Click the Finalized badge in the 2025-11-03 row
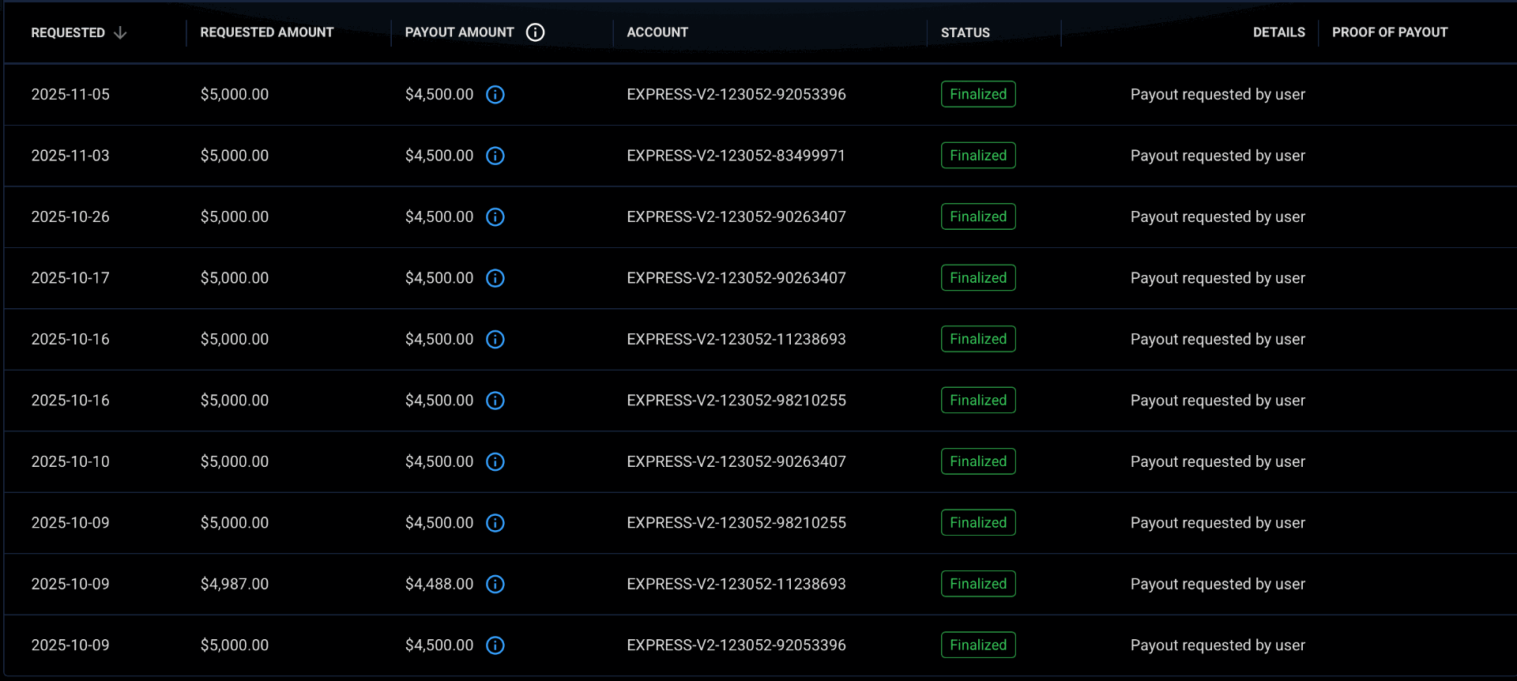This screenshot has height=681, width=1517. click(978, 156)
